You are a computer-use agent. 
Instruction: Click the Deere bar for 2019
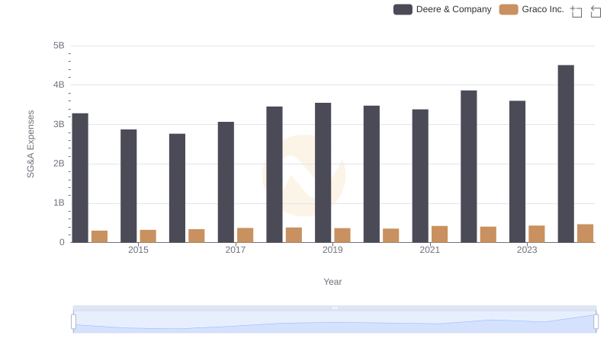tap(323, 173)
